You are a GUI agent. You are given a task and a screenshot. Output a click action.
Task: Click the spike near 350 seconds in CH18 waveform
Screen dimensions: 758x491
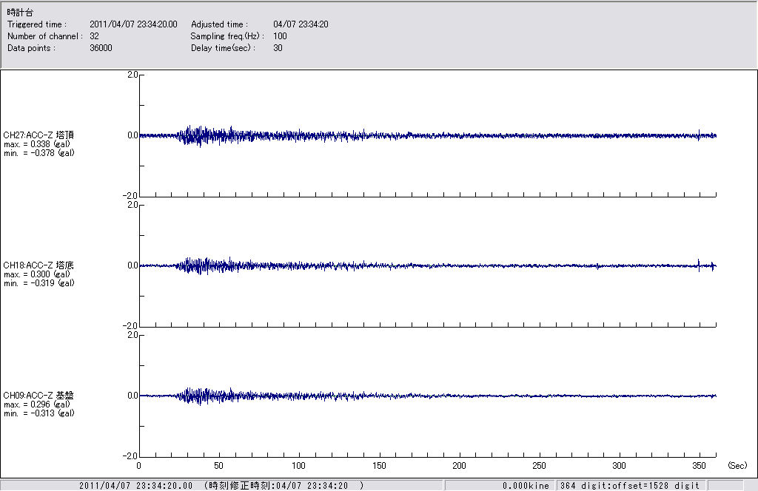click(699, 265)
